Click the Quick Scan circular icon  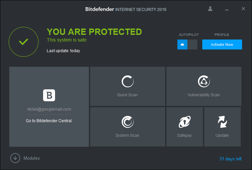pos(127,81)
